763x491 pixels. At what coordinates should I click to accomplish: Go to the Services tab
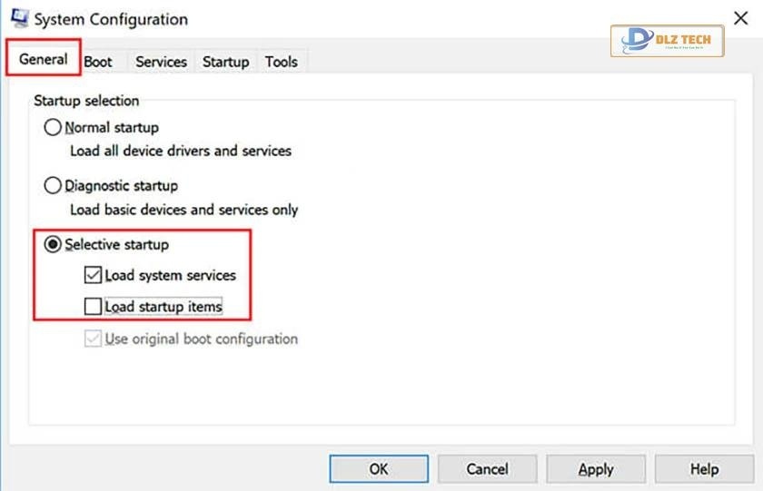click(x=161, y=62)
